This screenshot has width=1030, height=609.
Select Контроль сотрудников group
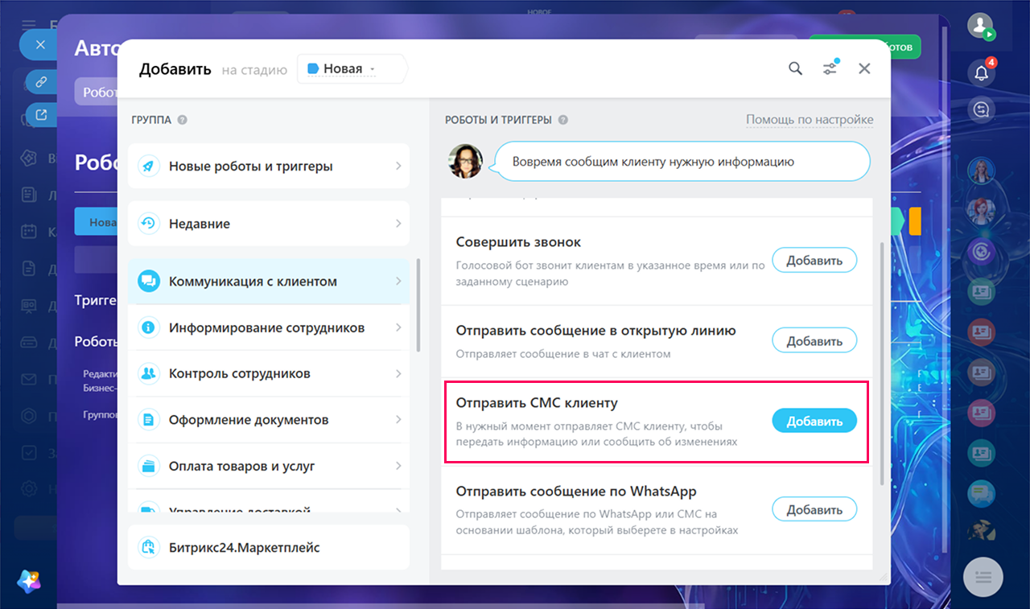point(269,373)
